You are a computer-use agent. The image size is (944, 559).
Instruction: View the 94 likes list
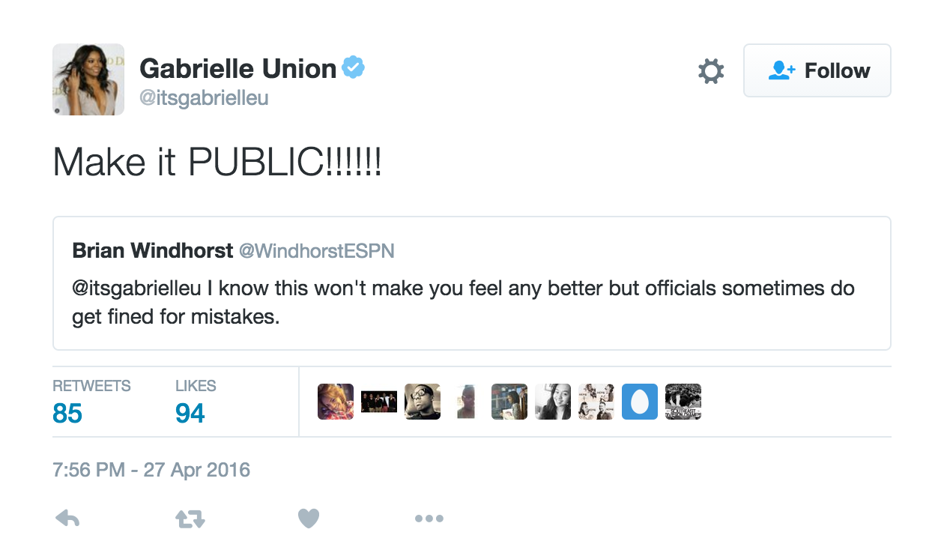click(196, 402)
